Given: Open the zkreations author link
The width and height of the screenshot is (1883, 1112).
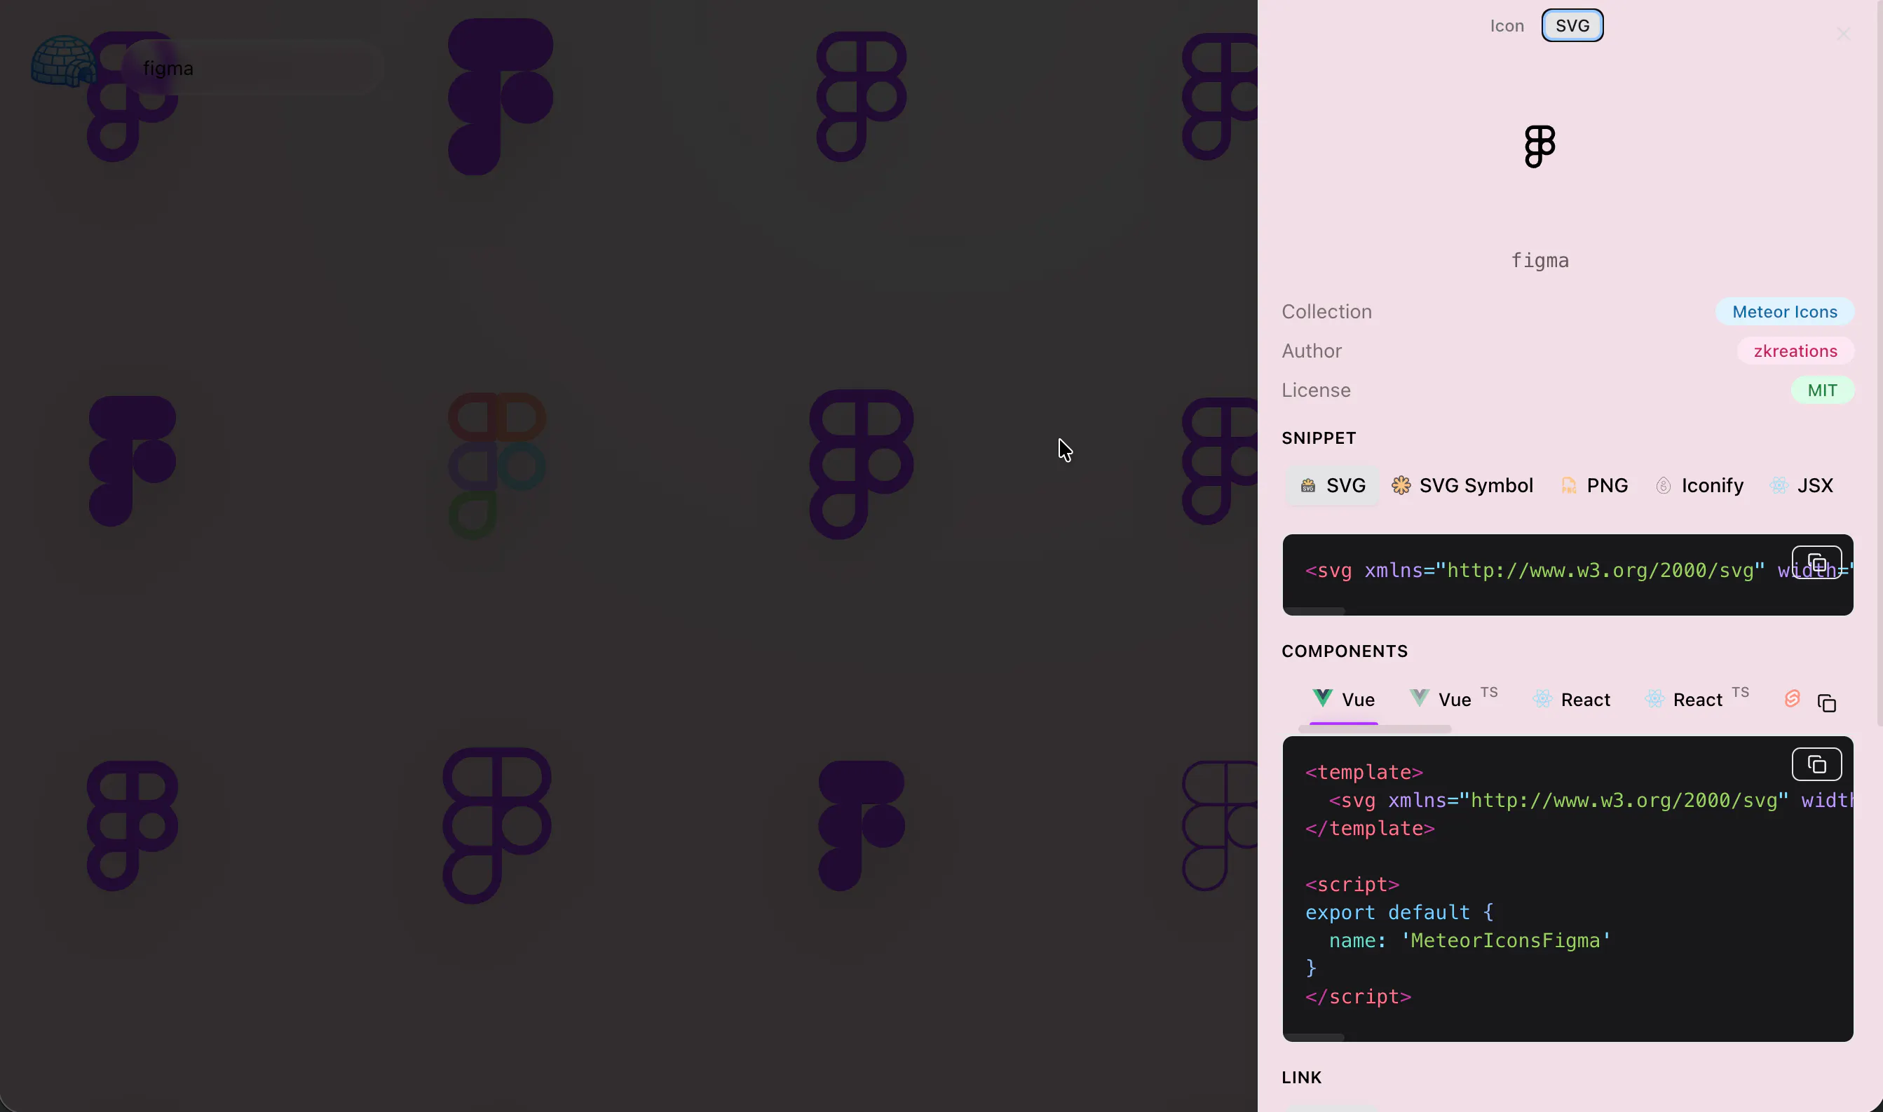Looking at the screenshot, I should (x=1795, y=351).
